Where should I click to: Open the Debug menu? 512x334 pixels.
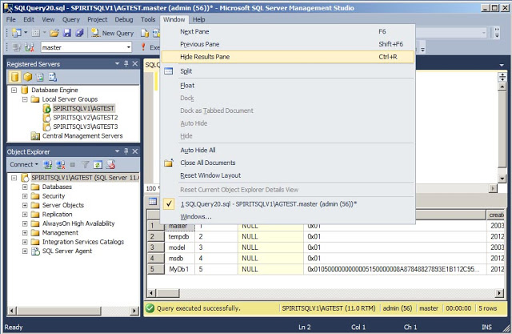point(124,19)
